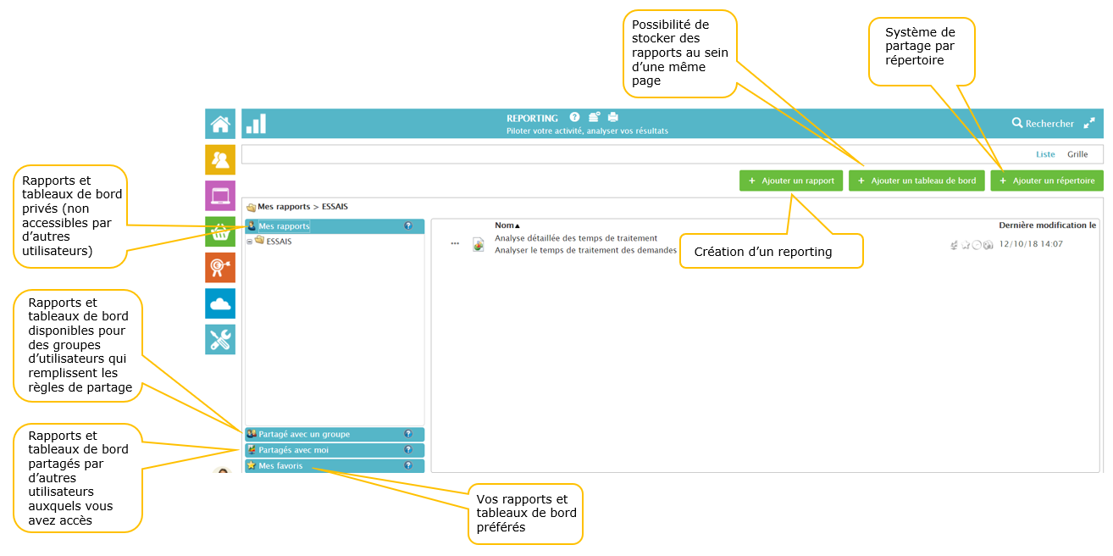The width and height of the screenshot is (1113, 556).
Task: Click the help icon next to the Reporting title
Action: point(574,117)
